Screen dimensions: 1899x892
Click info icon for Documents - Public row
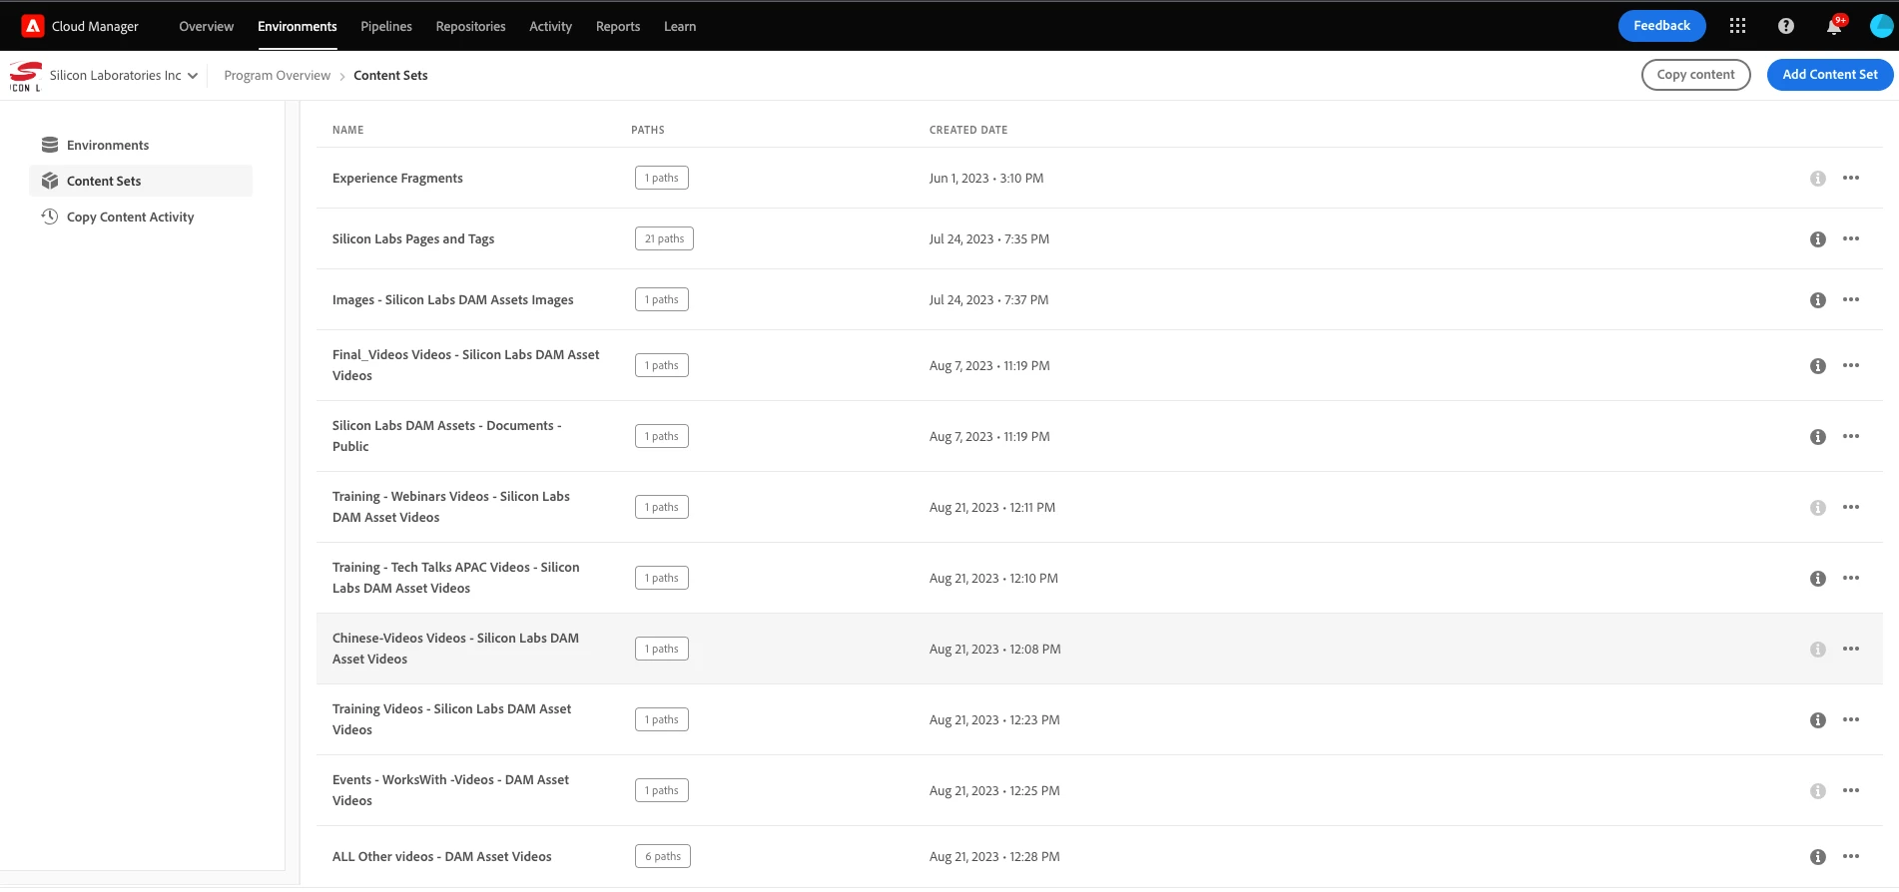[1818, 437]
